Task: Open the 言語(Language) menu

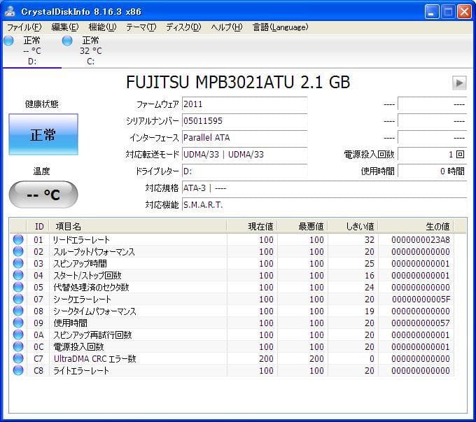Action: (x=281, y=27)
